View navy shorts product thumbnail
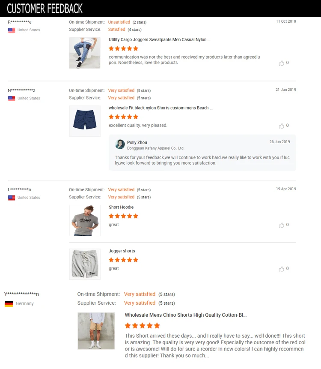This screenshot has height=369, width=321. (x=85, y=121)
